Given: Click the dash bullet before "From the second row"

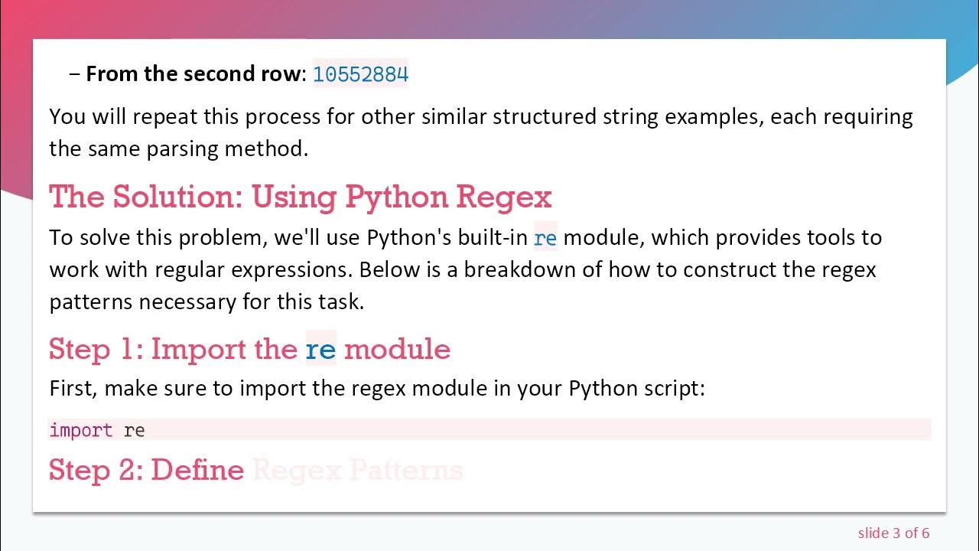Looking at the screenshot, I should (x=74, y=74).
